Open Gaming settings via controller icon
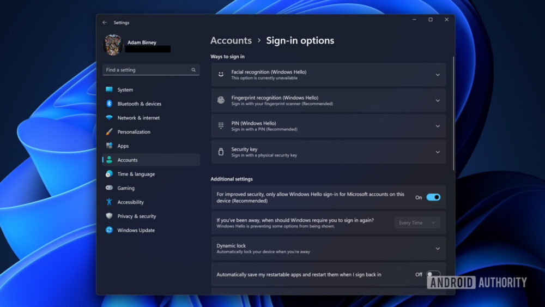This screenshot has height=307, width=545. pyautogui.click(x=109, y=188)
